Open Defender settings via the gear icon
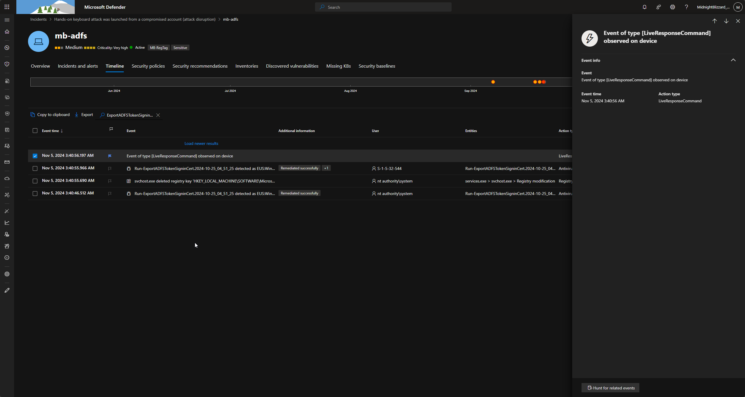Screen dimensions: 745x397 [672, 7]
